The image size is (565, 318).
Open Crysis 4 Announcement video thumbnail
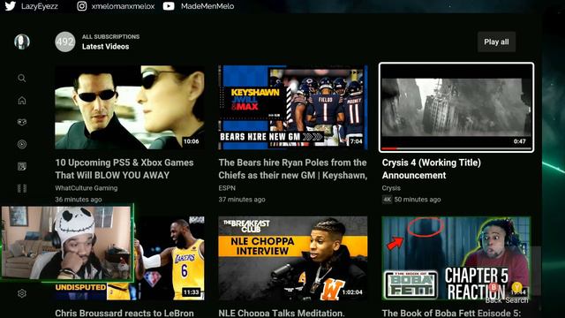point(456,108)
